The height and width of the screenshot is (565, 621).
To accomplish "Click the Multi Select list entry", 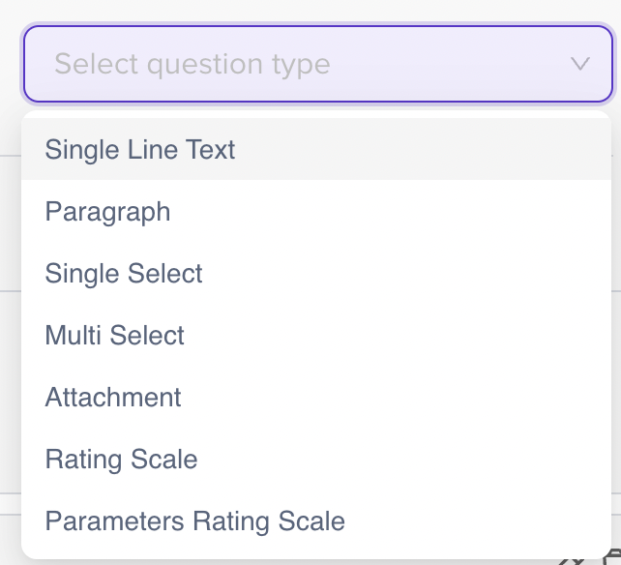I will click(x=114, y=336).
